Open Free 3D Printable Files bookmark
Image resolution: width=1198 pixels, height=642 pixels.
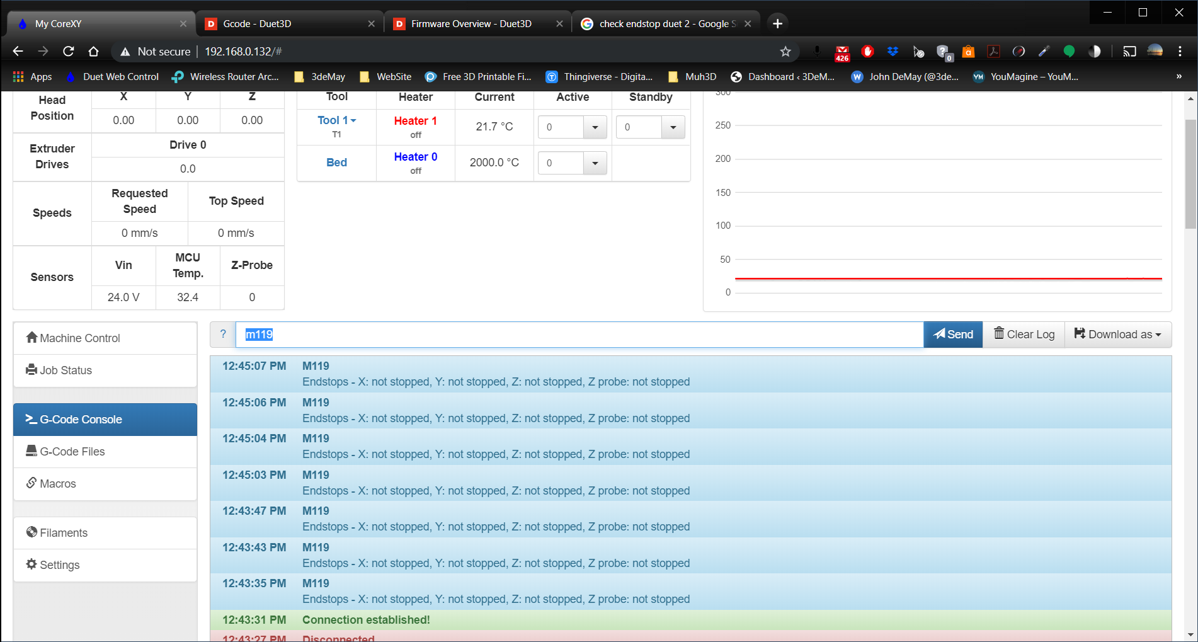point(479,77)
